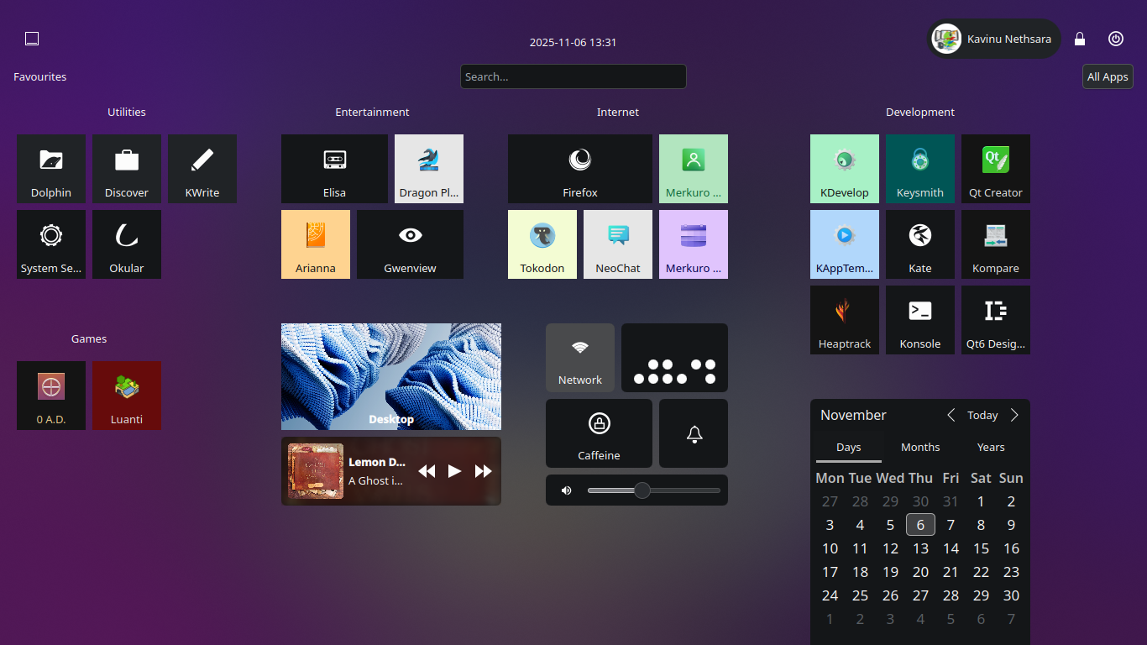
Task: Launch Qt Creator in Development
Action: [x=995, y=168]
